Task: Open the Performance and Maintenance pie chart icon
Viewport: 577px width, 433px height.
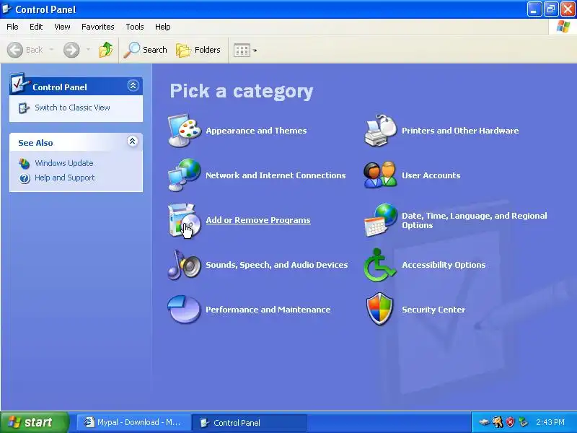Action: tap(185, 310)
